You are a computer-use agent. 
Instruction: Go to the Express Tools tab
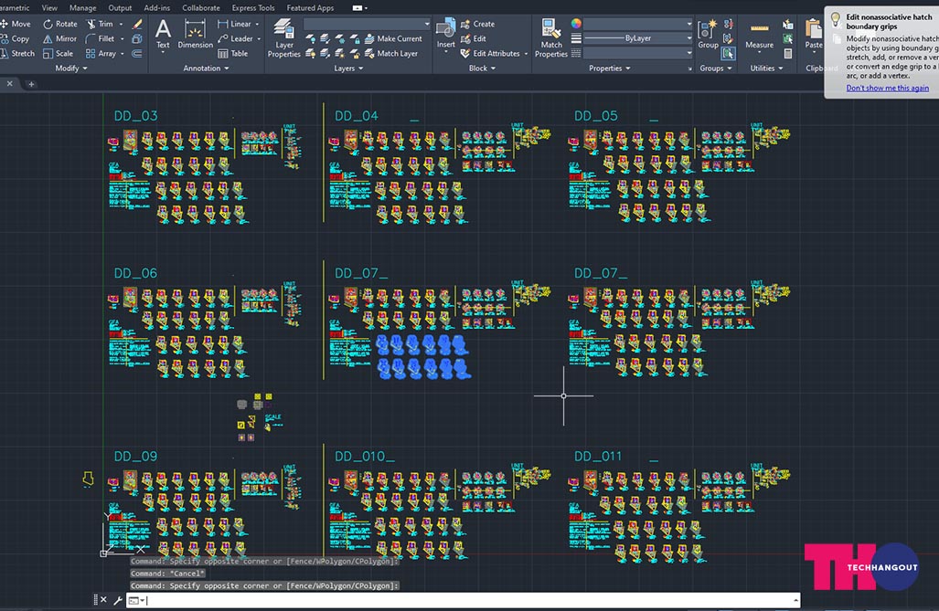click(253, 8)
